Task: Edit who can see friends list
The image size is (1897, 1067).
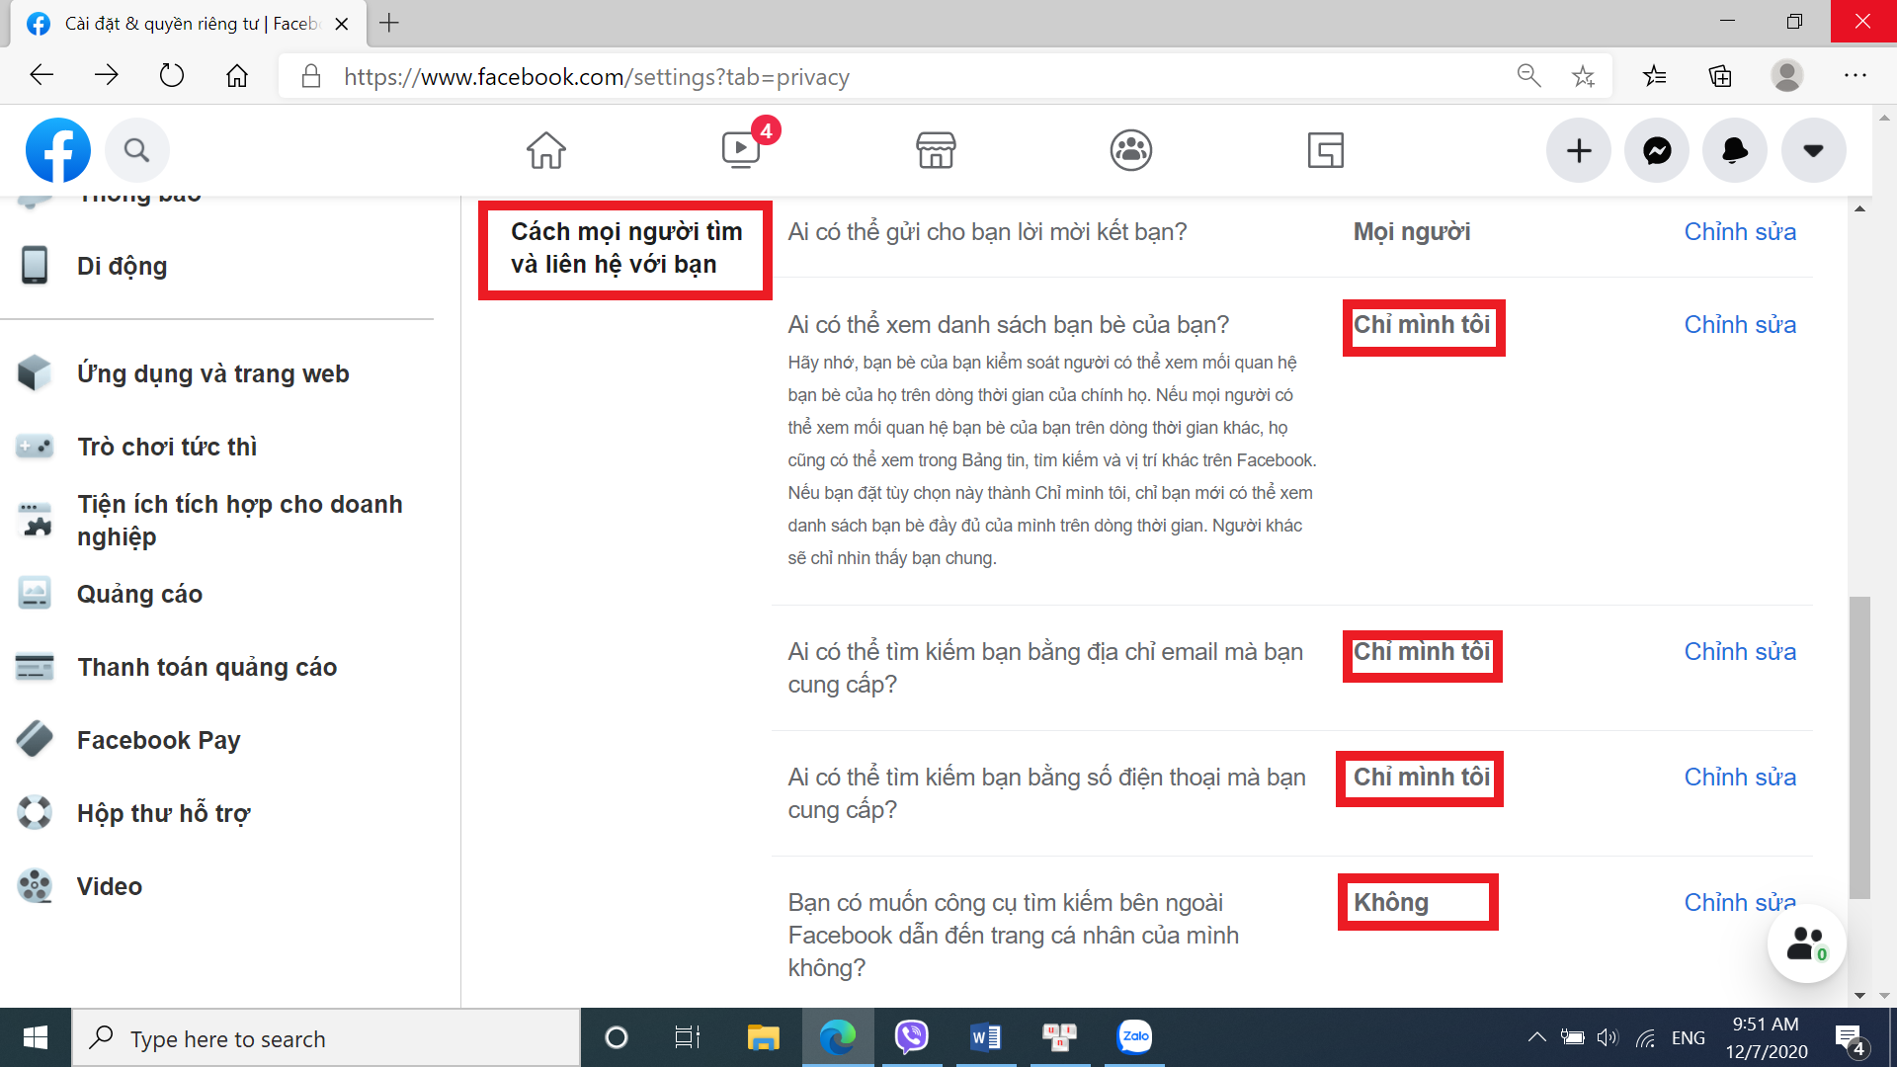Action: [1739, 324]
